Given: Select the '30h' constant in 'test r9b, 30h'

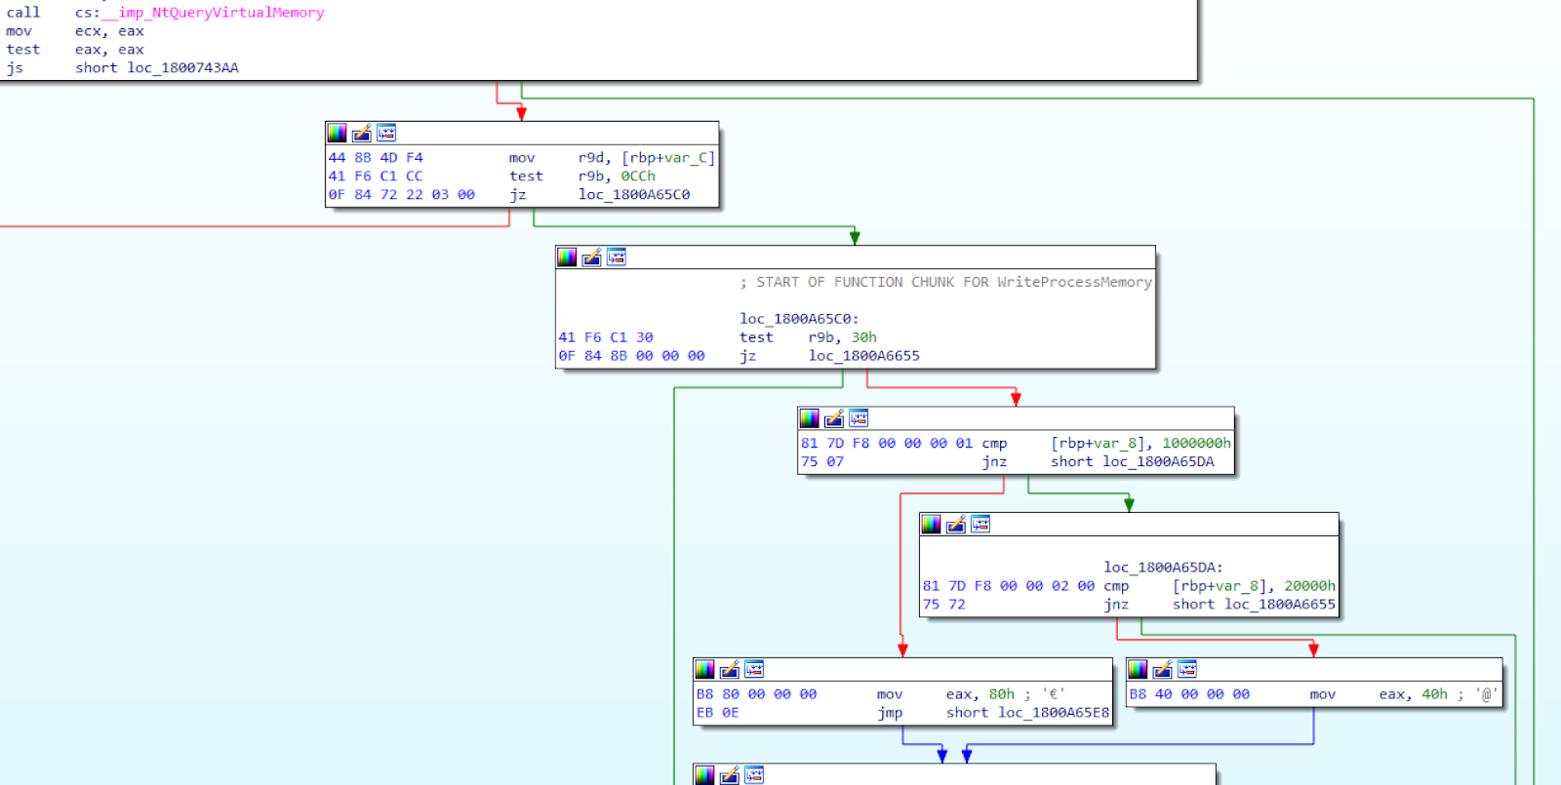Looking at the screenshot, I should tap(863, 337).
